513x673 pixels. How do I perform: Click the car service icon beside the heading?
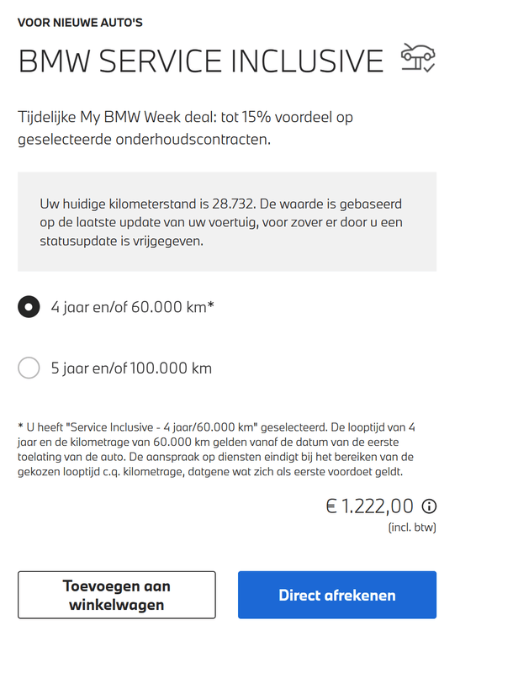pyautogui.click(x=417, y=59)
